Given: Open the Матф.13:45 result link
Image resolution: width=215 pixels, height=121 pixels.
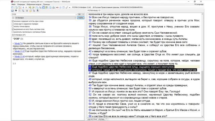Looking at the screenshot, I should tap(19, 51).
